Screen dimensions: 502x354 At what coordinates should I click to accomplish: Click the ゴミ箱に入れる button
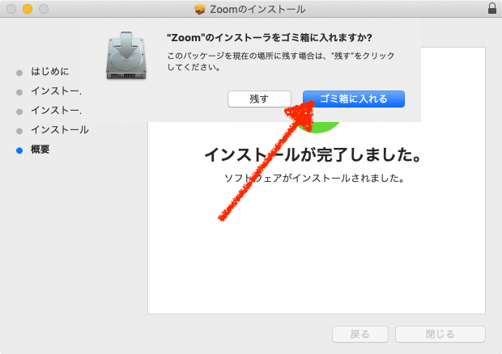pos(354,99)
